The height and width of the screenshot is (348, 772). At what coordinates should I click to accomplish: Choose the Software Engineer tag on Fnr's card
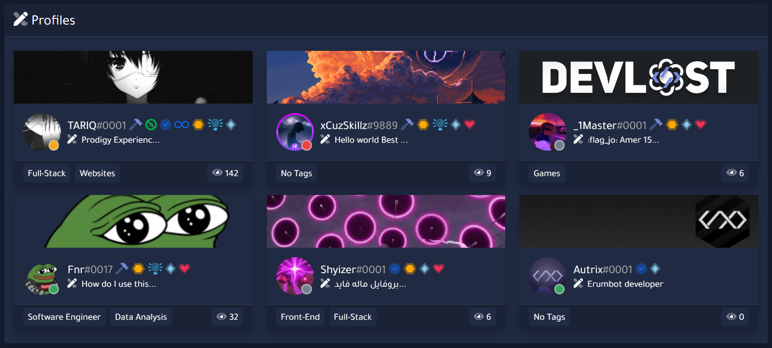click(64, 317)
